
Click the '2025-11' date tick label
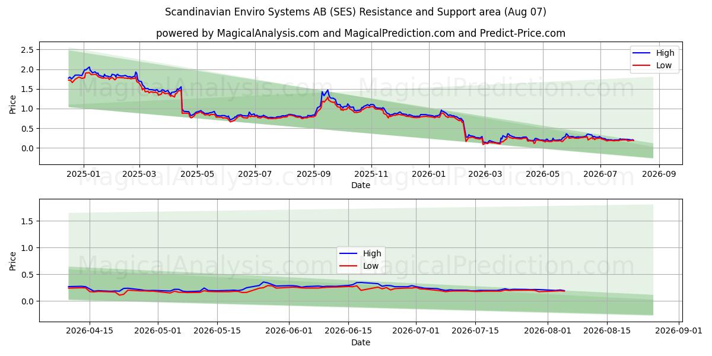(371, 174)
